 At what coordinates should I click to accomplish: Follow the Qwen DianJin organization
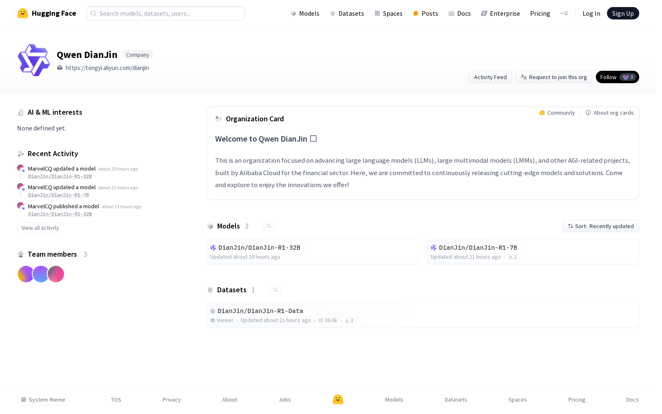(617, 77)
